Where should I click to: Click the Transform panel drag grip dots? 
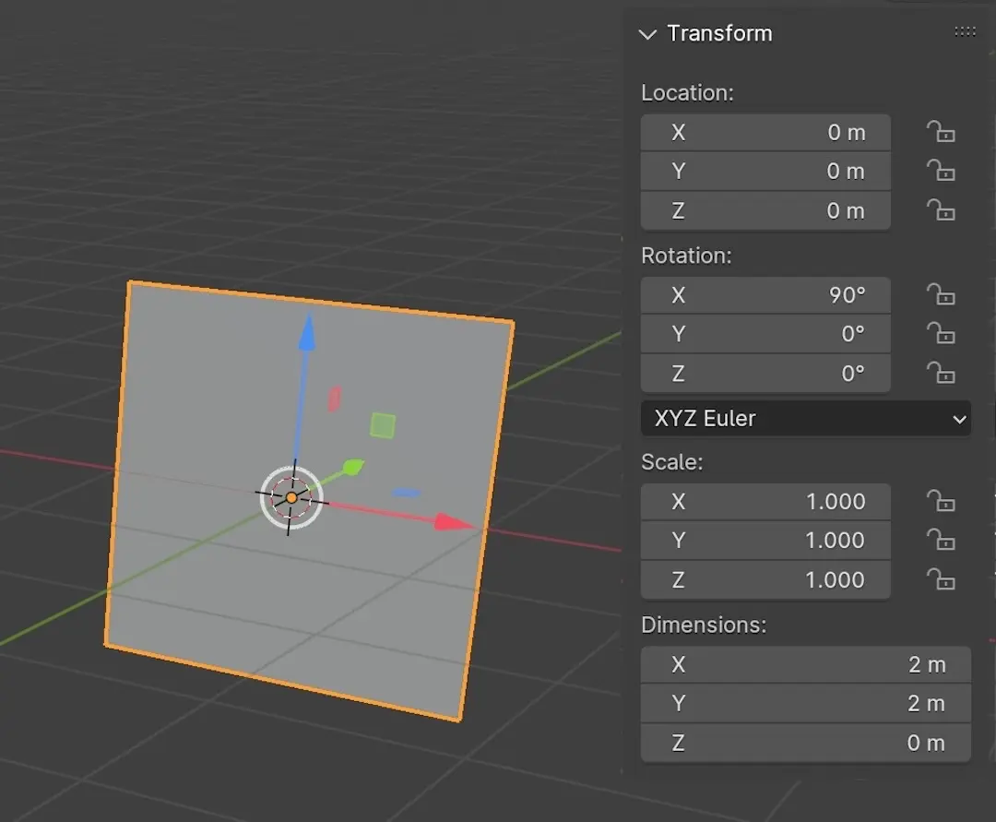[x=965, y=32]
